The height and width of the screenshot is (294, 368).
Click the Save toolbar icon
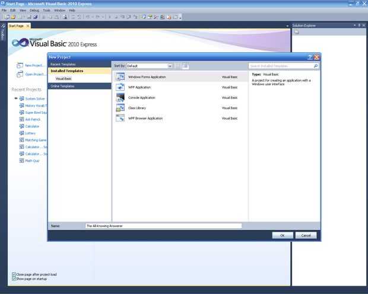pyautogui.click(x=29, y=17)
